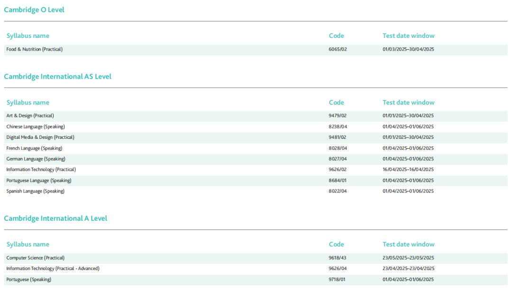Select Cambridge International AS Level heading

(x=57, y=76)
